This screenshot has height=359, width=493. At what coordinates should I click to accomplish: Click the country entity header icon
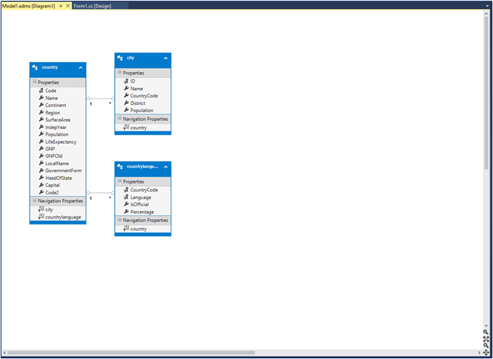(35, 67)
